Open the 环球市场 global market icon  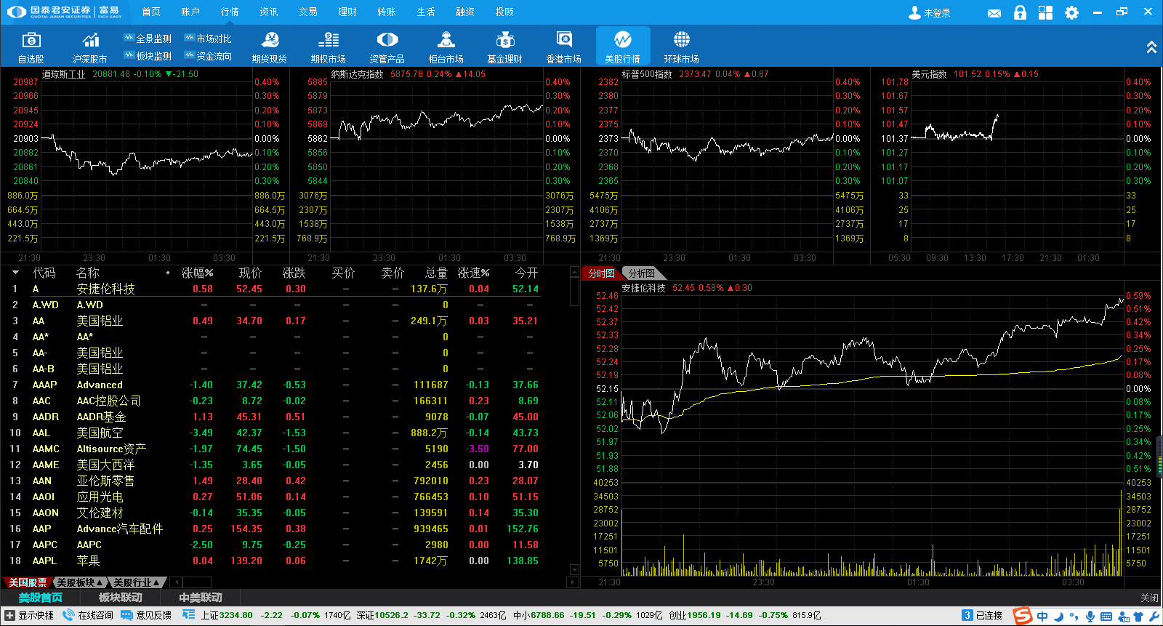pyautogui.click(x=682, y=47)
